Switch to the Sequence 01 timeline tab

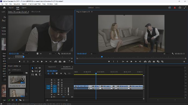coord(52,67)
